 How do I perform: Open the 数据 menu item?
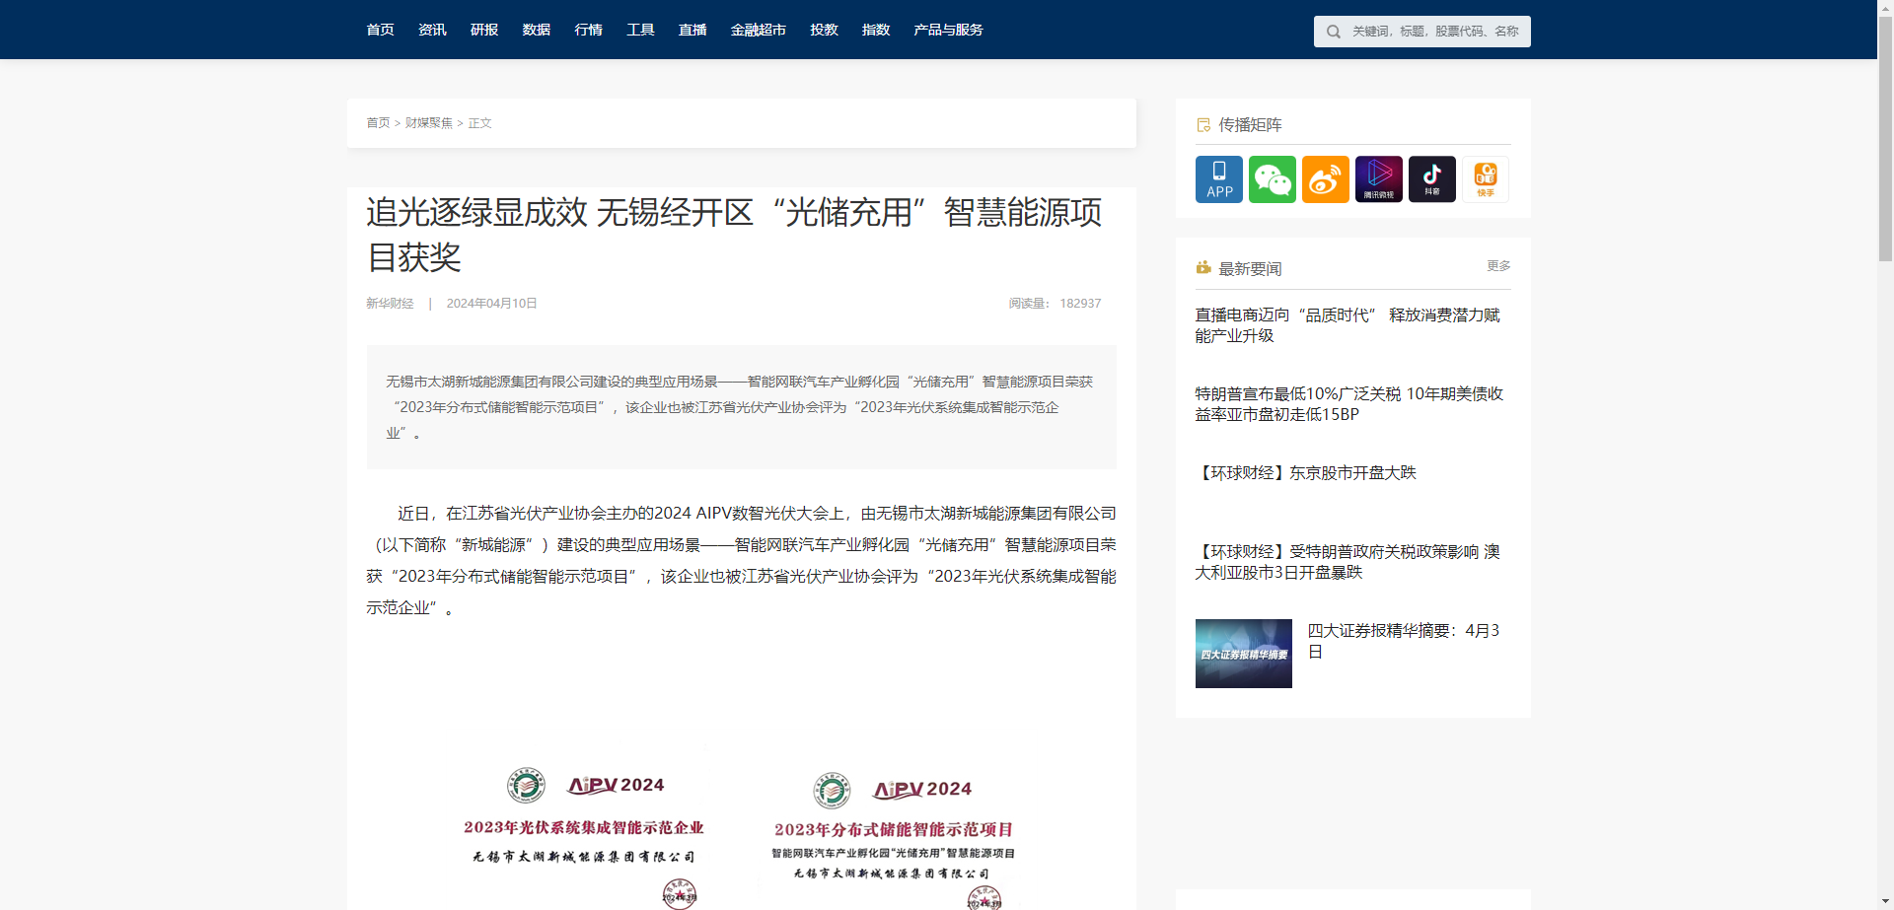click(537, 30)
